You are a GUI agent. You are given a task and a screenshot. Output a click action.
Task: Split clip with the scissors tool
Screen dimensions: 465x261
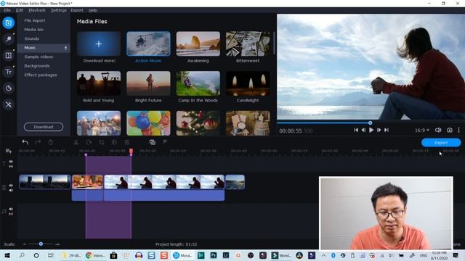[x=76, y=142]
